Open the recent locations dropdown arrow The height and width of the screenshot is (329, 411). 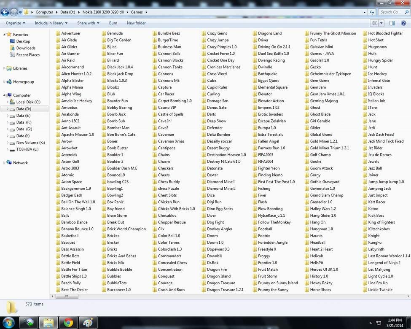click(20, 12)
